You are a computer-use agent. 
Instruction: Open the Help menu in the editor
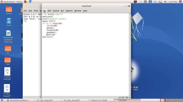(x=85, y=11)
